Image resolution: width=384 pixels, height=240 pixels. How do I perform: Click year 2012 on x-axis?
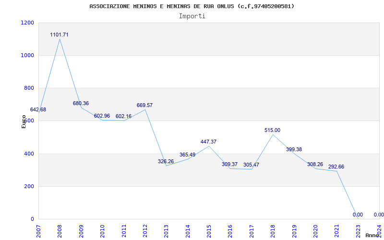pos(145,231)
